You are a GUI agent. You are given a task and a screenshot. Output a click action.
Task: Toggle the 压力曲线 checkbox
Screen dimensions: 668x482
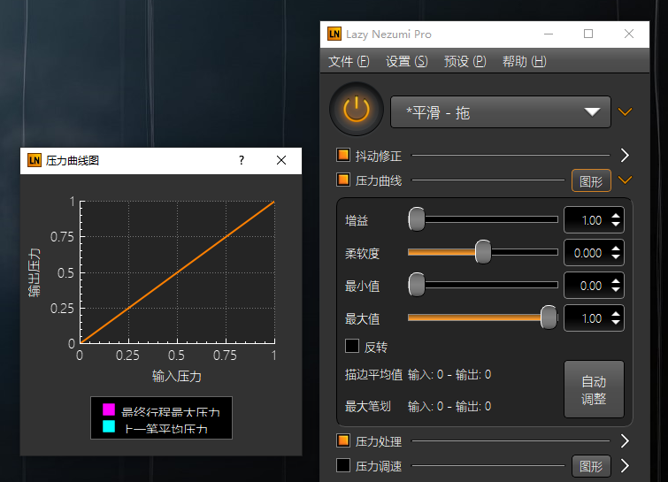point(343,180)
